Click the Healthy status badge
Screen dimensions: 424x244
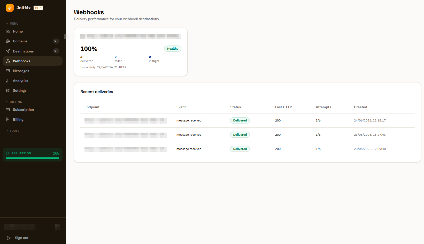(173, 49)
